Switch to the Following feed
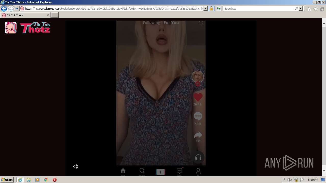Screen dimensions: 326x183 (x=151, y=23)
